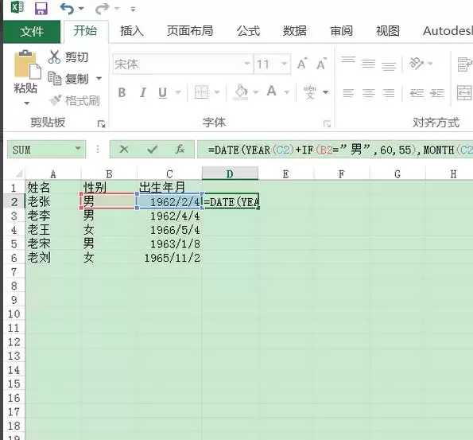Confirm formula with the checkmark icon

click(152, 149)
